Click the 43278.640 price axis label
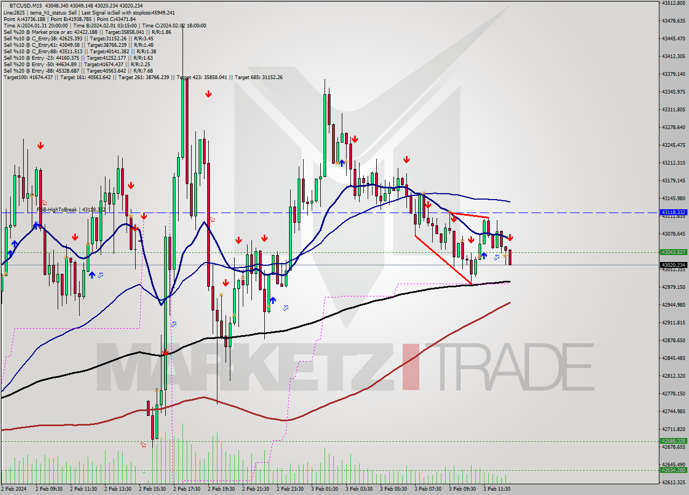This screenshot has width=689, height=495. click(673, 127)
